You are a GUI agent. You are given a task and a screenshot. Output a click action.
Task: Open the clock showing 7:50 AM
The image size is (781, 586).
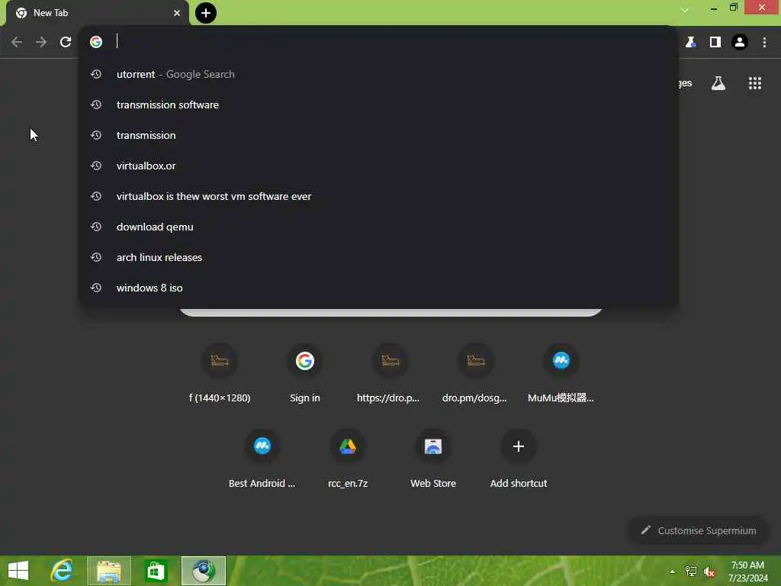click(747, 572)
